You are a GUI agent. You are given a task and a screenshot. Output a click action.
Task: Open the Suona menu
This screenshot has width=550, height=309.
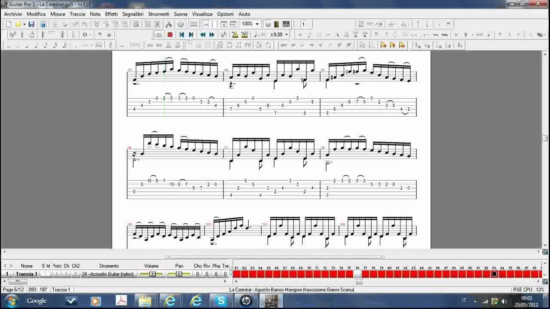point(180,14)
